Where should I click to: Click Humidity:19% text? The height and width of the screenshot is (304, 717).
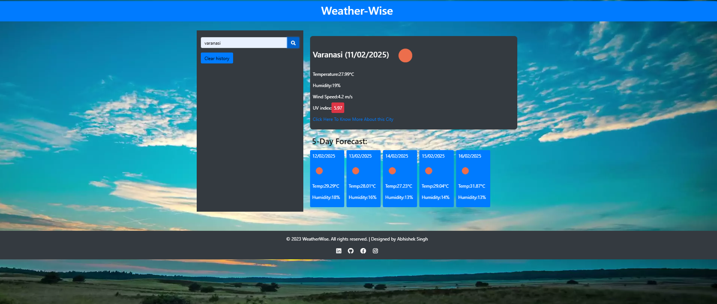coord(327,86)
